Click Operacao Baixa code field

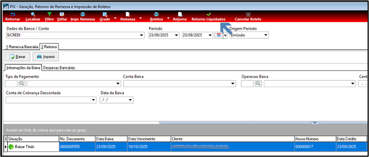click(x=247, y=84)
